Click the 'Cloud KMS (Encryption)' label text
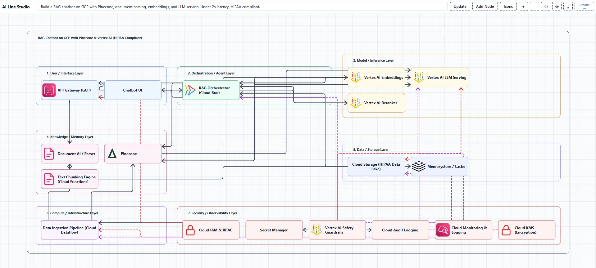This screenshot has height=268, width=596. [525, 230]
